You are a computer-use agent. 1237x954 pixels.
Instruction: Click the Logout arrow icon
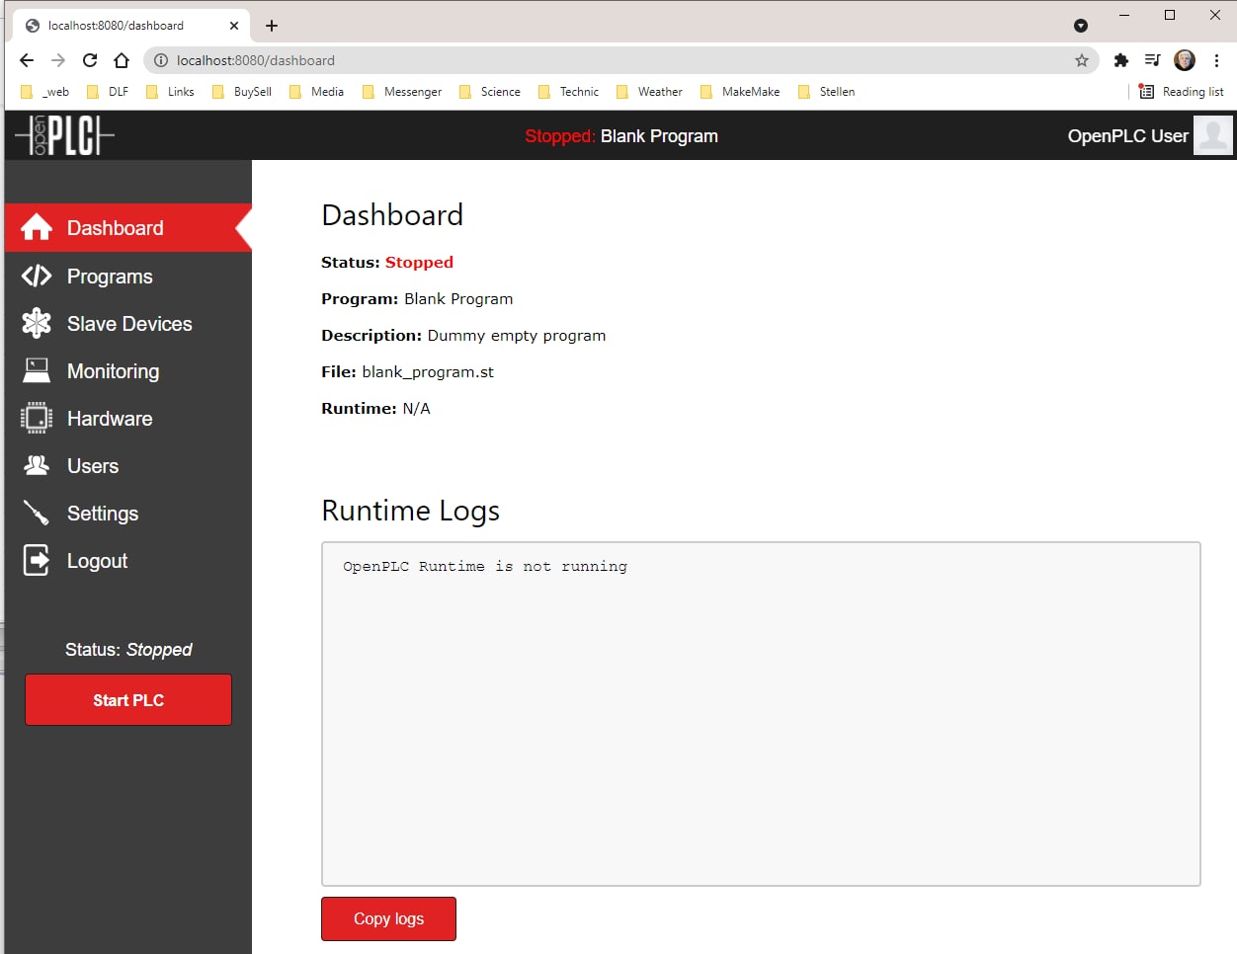(37, 560)
